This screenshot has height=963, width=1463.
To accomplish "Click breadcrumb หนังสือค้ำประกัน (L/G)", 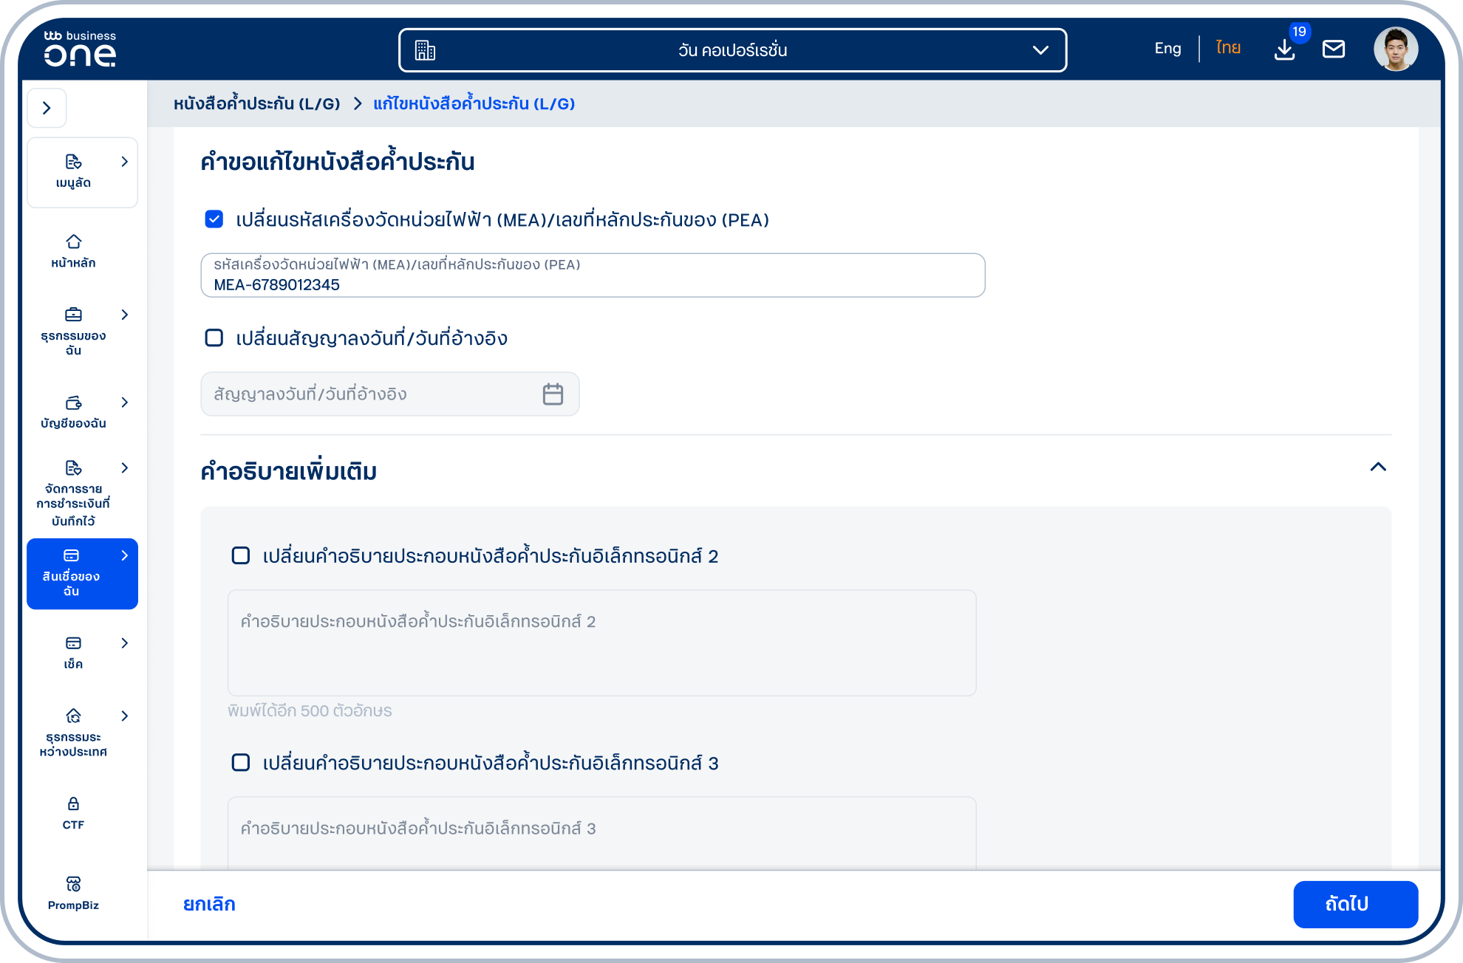I will (256, 103).
